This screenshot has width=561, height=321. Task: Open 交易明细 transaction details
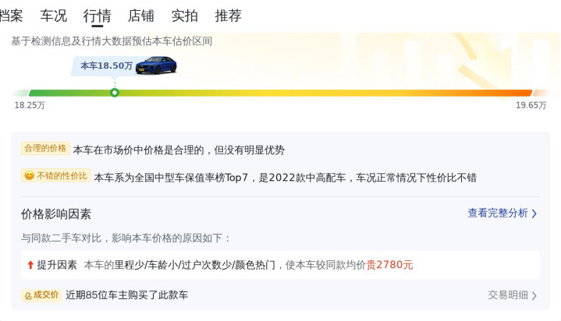508,295
